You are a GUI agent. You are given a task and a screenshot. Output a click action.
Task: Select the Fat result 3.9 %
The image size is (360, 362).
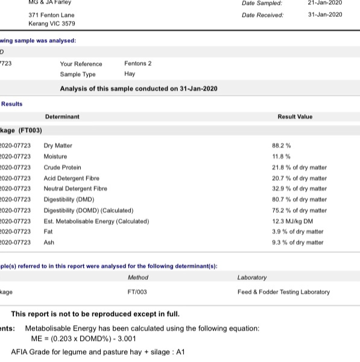point(298,232)
